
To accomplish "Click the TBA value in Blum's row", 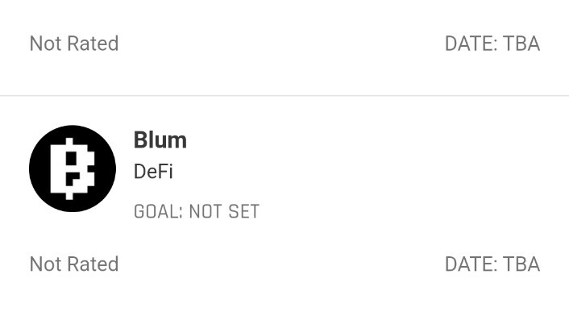I will (521, 264).
